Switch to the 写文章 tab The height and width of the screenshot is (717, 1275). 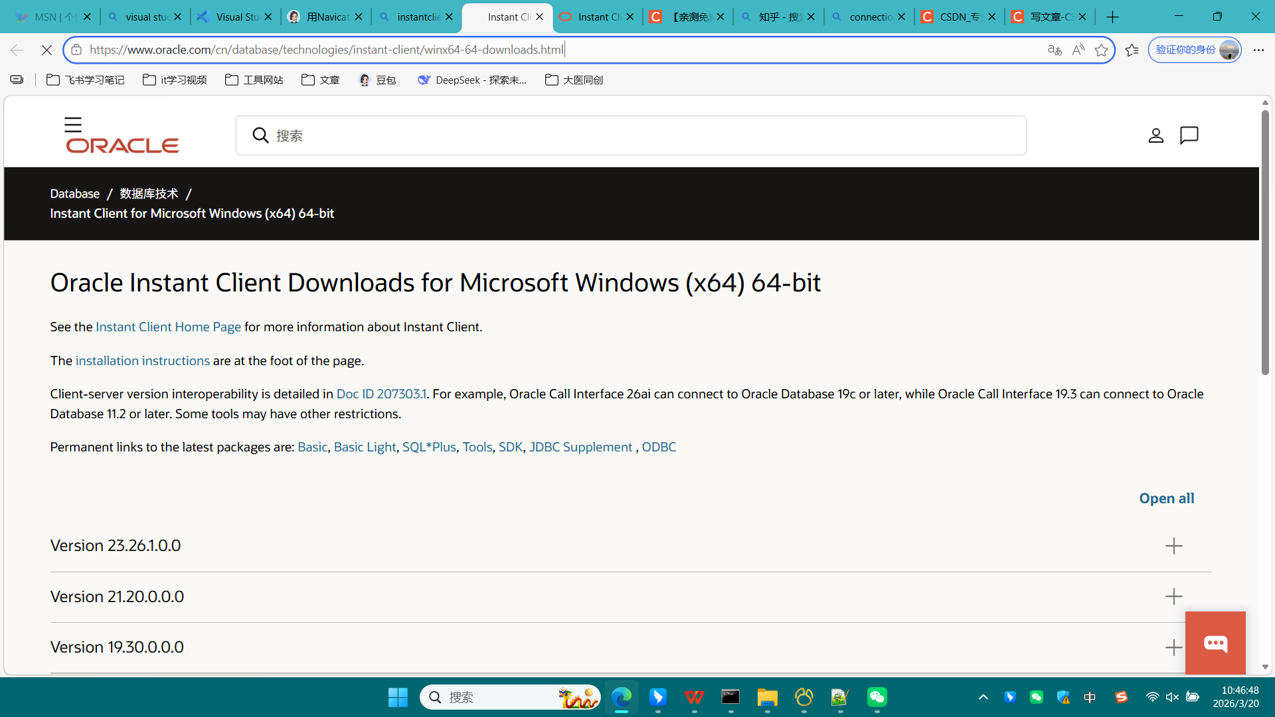tap(1050, 17)
